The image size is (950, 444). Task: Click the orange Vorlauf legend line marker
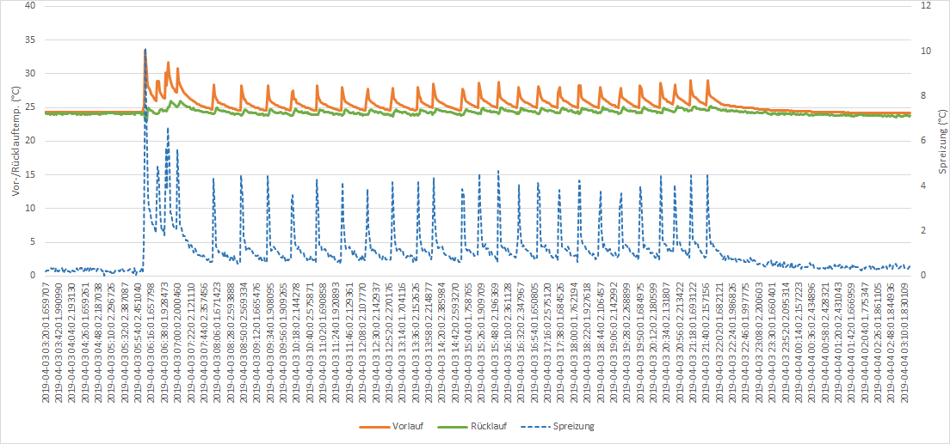click(373, 426)
